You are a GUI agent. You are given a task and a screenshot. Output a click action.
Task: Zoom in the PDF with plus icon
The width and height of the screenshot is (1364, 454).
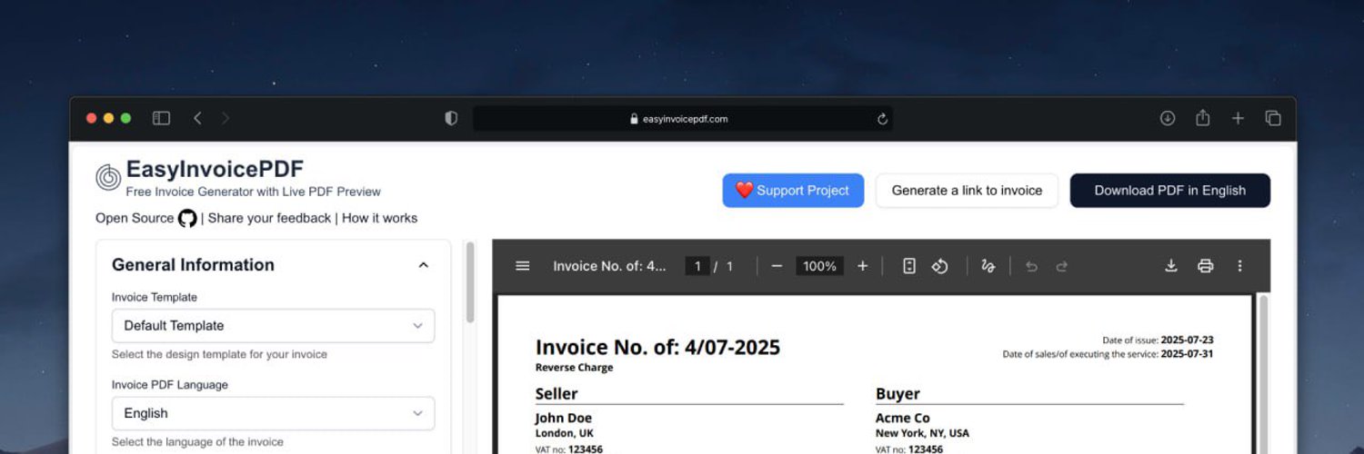pos(862,266)
